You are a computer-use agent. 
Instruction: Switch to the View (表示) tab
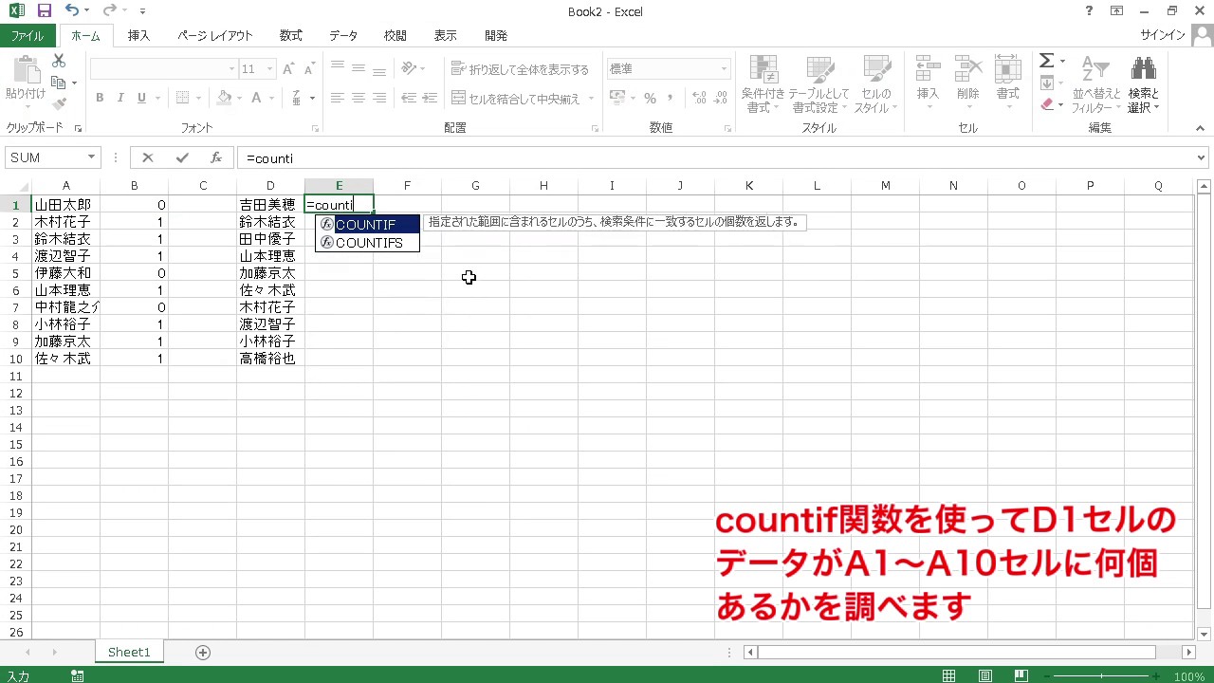click(x=445, y=36)
